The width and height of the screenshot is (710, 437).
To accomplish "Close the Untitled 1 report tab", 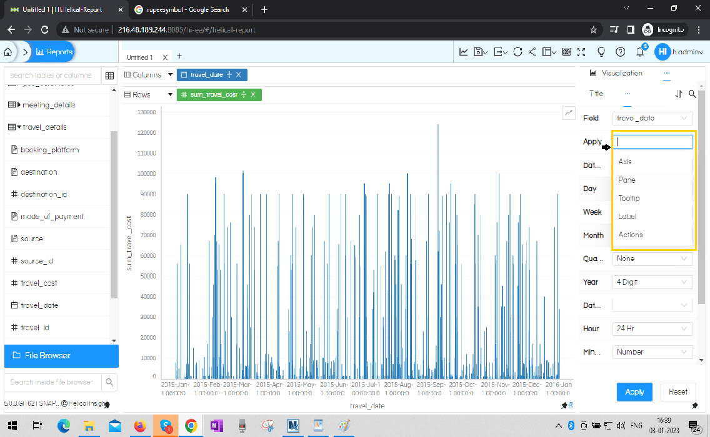I will [165, 57].
